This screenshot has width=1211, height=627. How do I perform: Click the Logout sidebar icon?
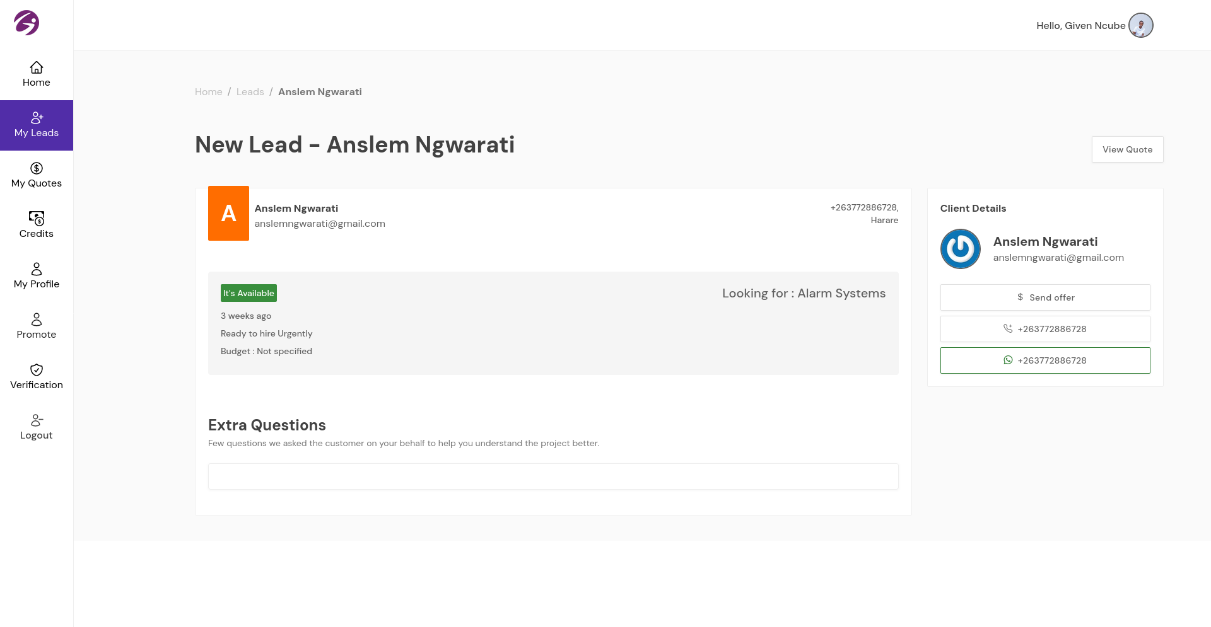point(37,420)
